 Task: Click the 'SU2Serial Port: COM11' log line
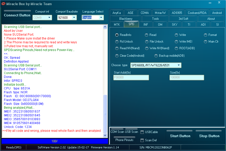[20, 69]
